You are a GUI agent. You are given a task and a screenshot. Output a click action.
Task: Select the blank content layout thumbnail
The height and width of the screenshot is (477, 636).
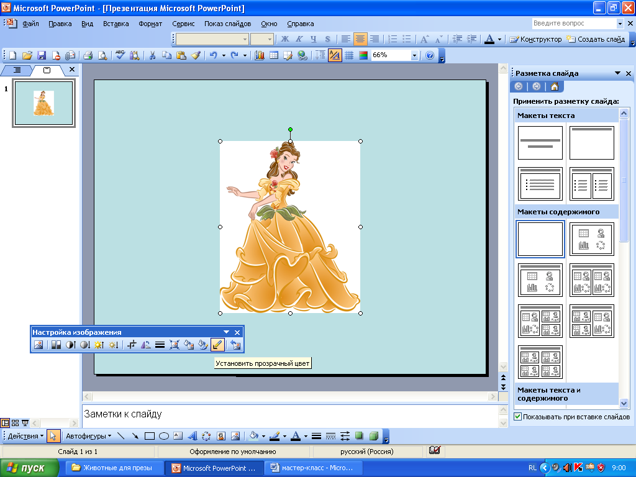(540, 239)
